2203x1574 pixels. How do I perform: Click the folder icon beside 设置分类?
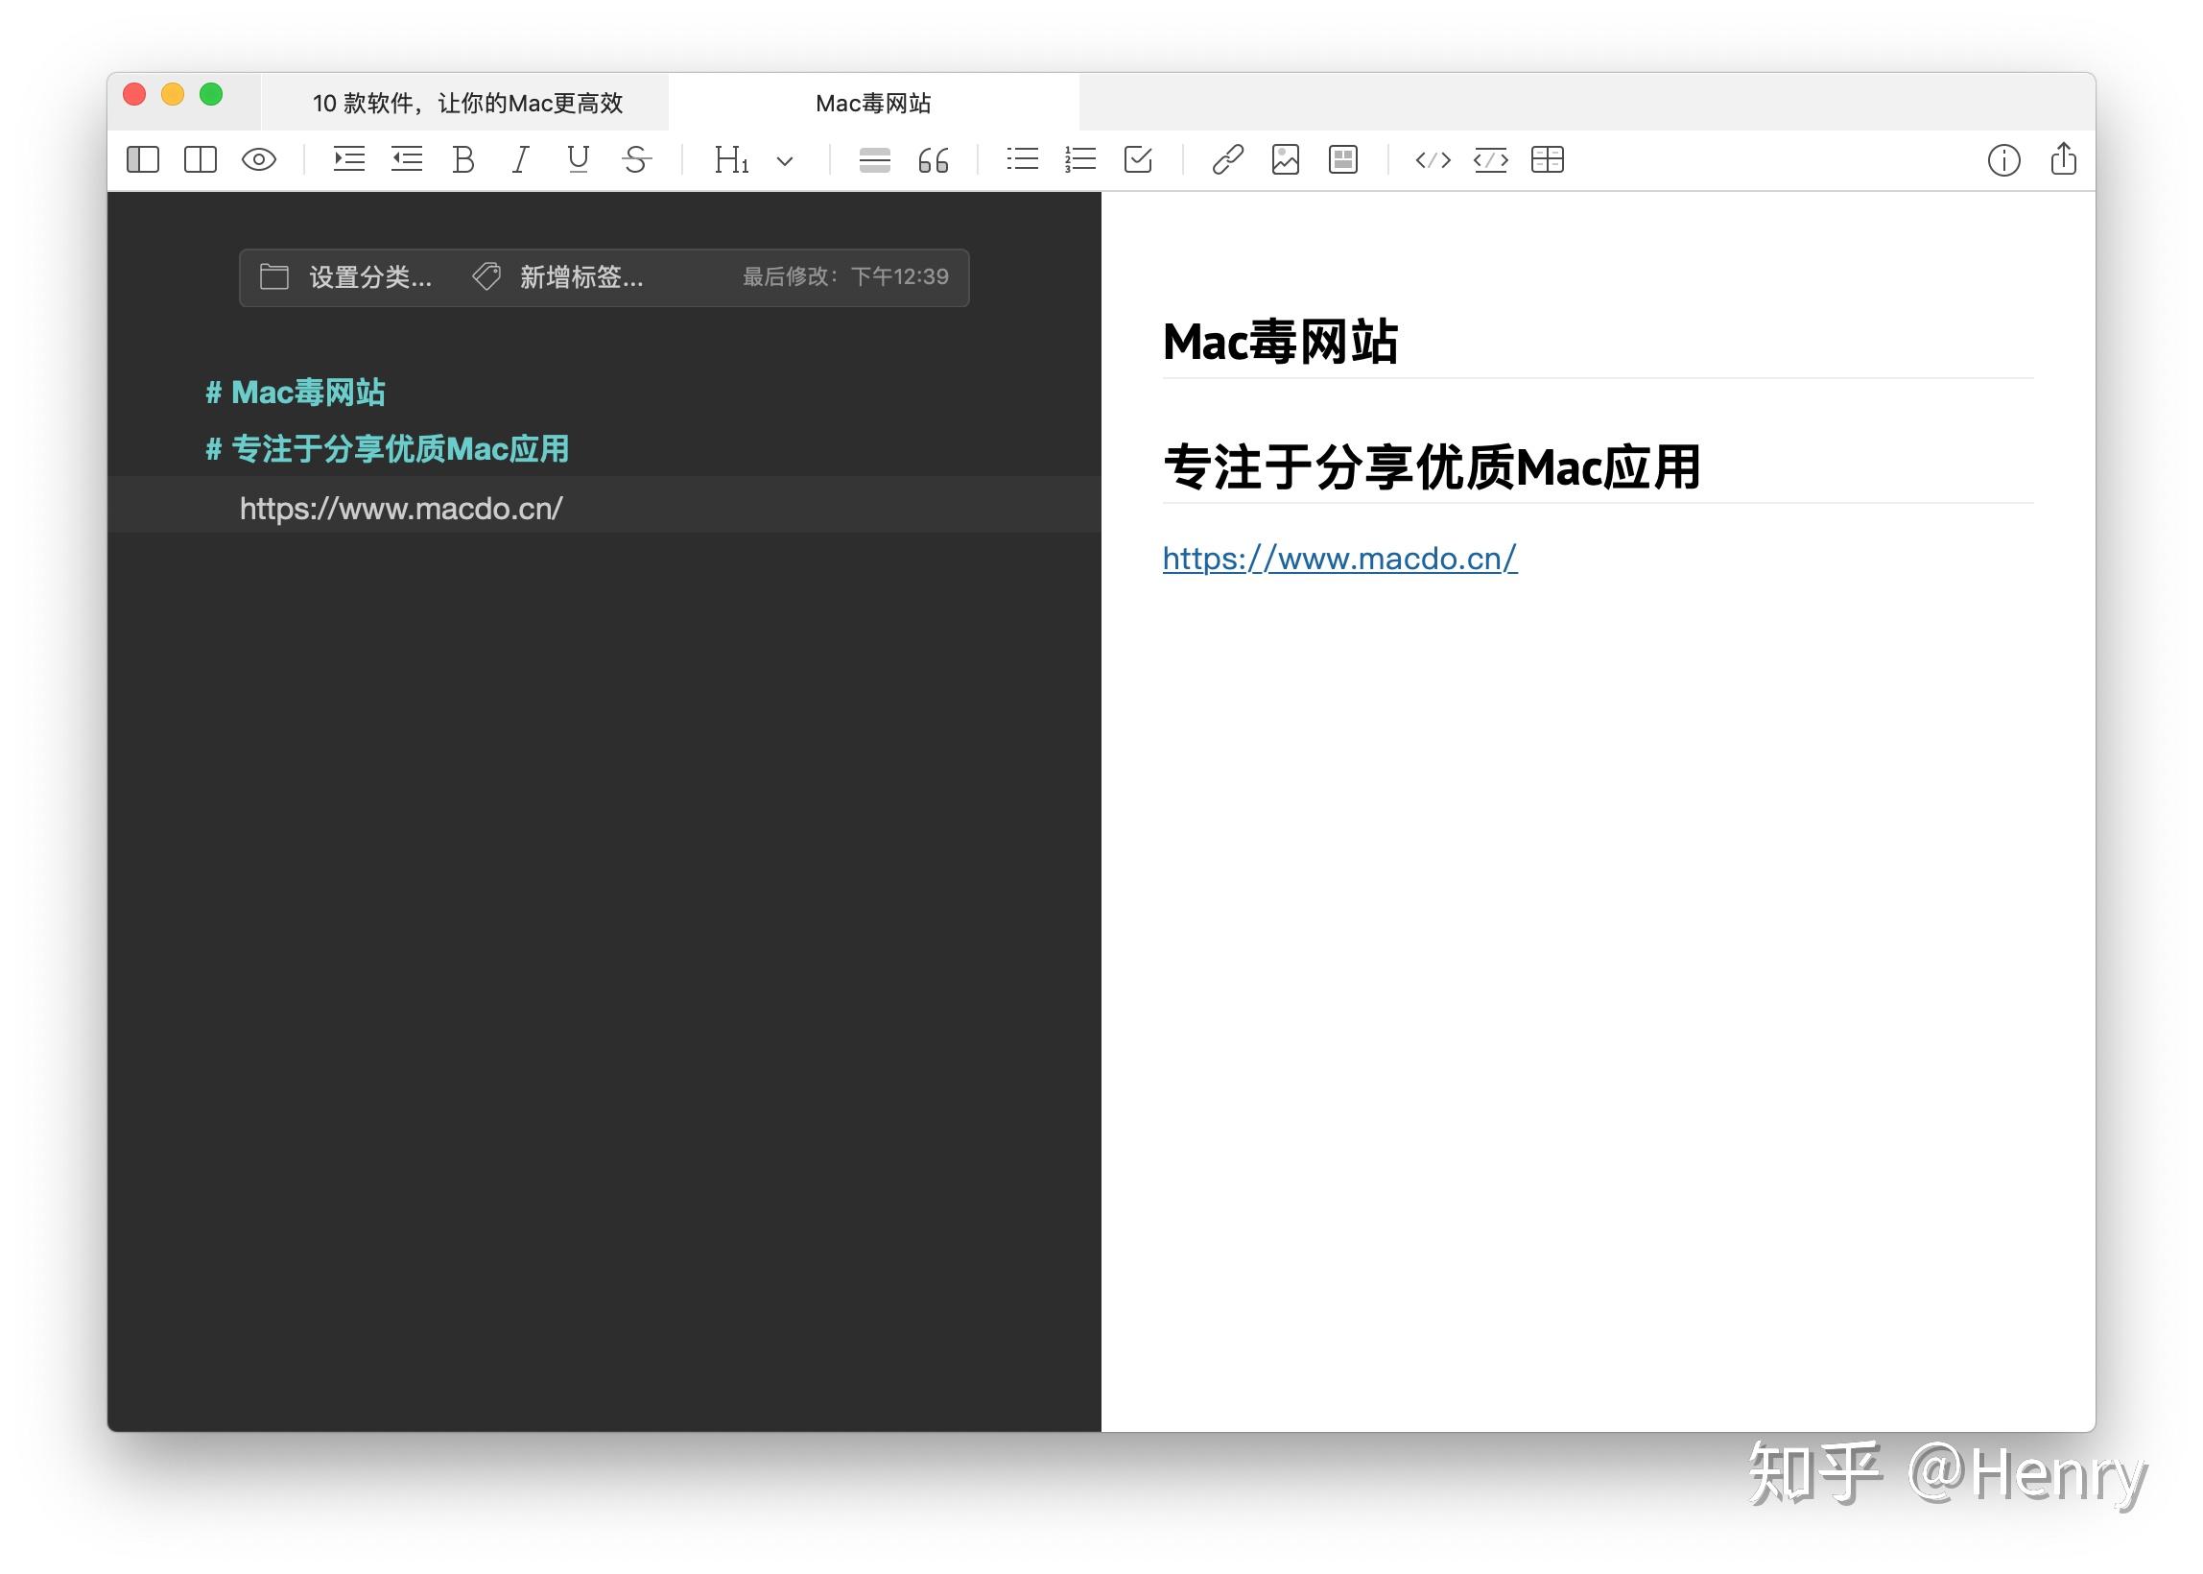point(274,277)
